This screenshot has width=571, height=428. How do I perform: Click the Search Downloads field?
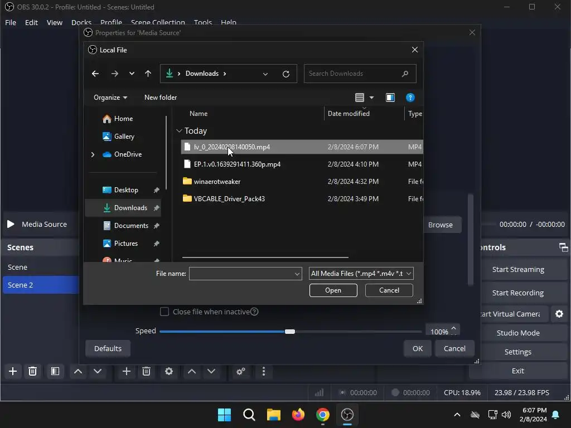click(x=360, y=74)
